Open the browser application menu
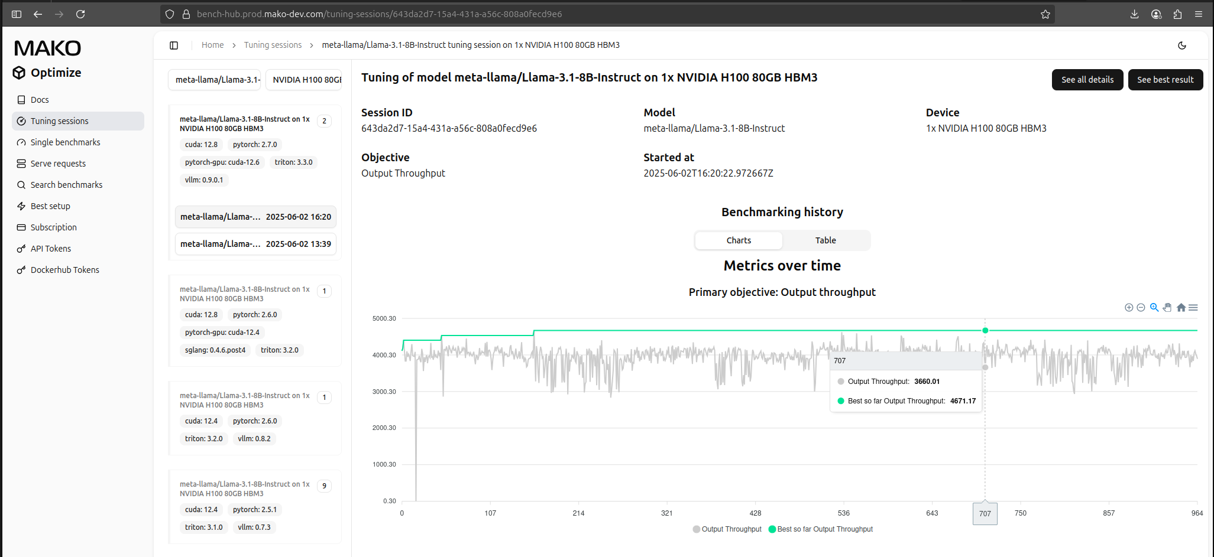Screen dimensions: 1214x557 coord(1199,14)
